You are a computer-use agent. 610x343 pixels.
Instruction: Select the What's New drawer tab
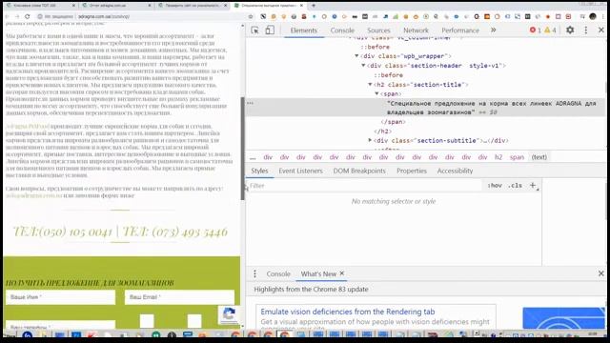coord(318,273)
